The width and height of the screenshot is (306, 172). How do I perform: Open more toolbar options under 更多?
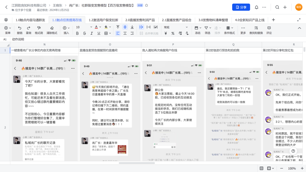pyautogui.click(x=243, y=30)
